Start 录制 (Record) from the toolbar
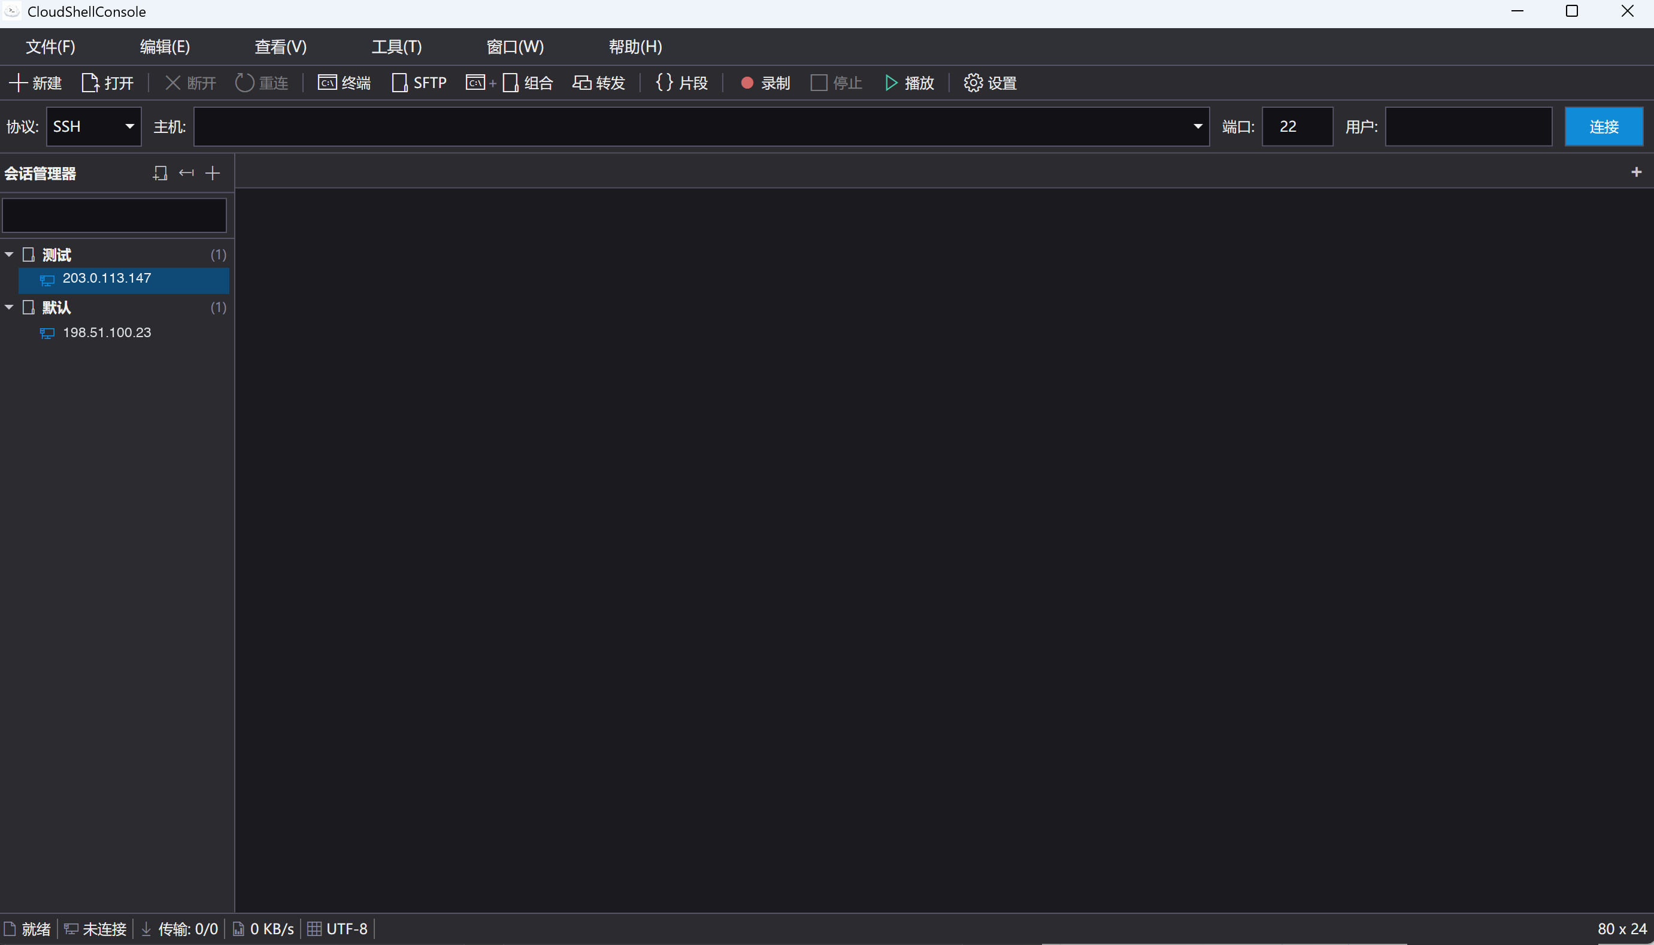Image resolution: width=1654 pixels, height=945 pixels. [x=765, y=83]
